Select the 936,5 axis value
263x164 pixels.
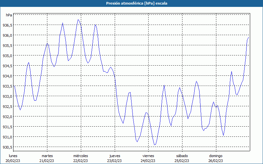pos(7,25)
